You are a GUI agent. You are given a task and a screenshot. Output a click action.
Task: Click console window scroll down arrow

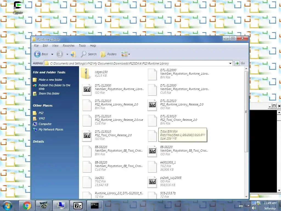[x=279, y=190]
